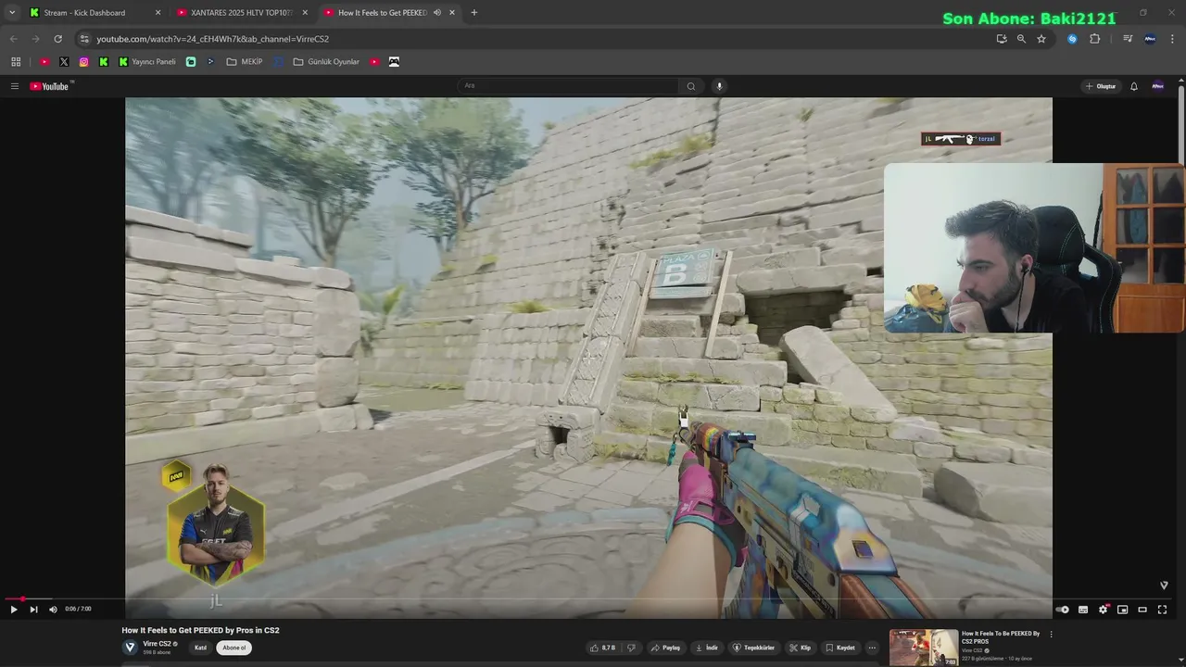Save video with Kaydet
The image size is (1186, 667).
pos(840,648)
